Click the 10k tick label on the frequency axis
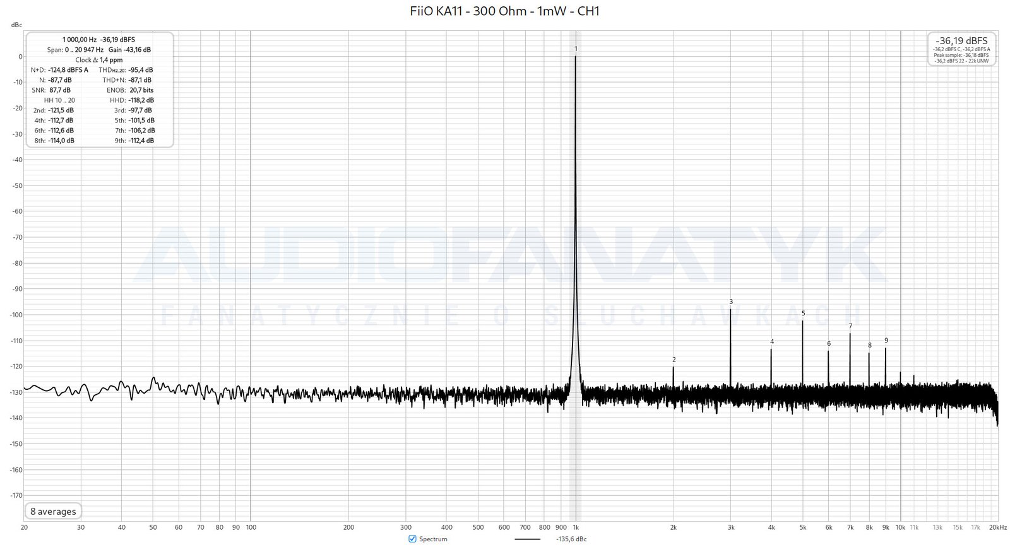This screenshot has width=1010, height=545. click(x=900, y=527)
